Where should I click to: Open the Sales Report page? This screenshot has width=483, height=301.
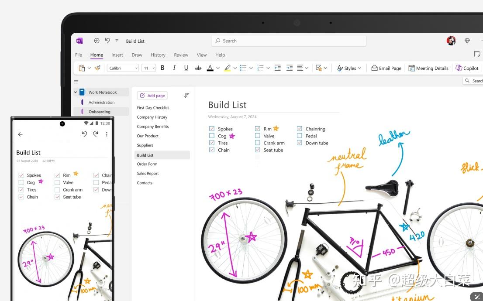pos(148,173)
